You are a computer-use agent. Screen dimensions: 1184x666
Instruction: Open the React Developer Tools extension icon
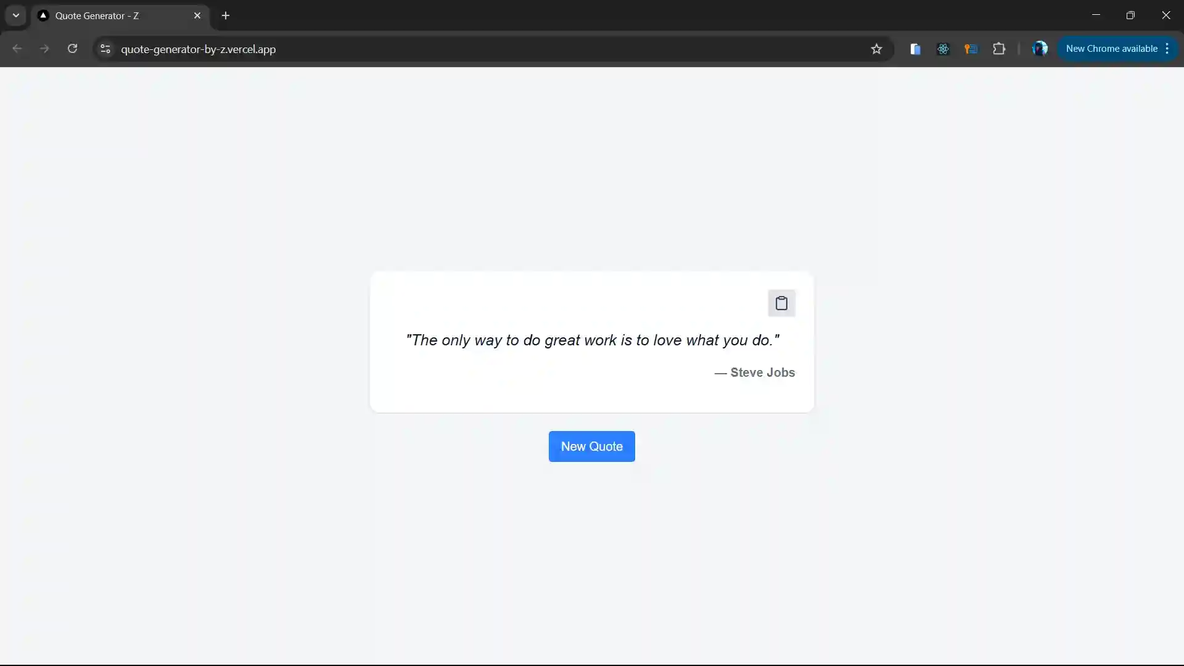[943, 49]
